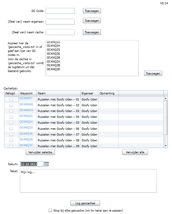Click Verwijder alle button
This screenshot has width=172, height=214.
click(135, 152)
